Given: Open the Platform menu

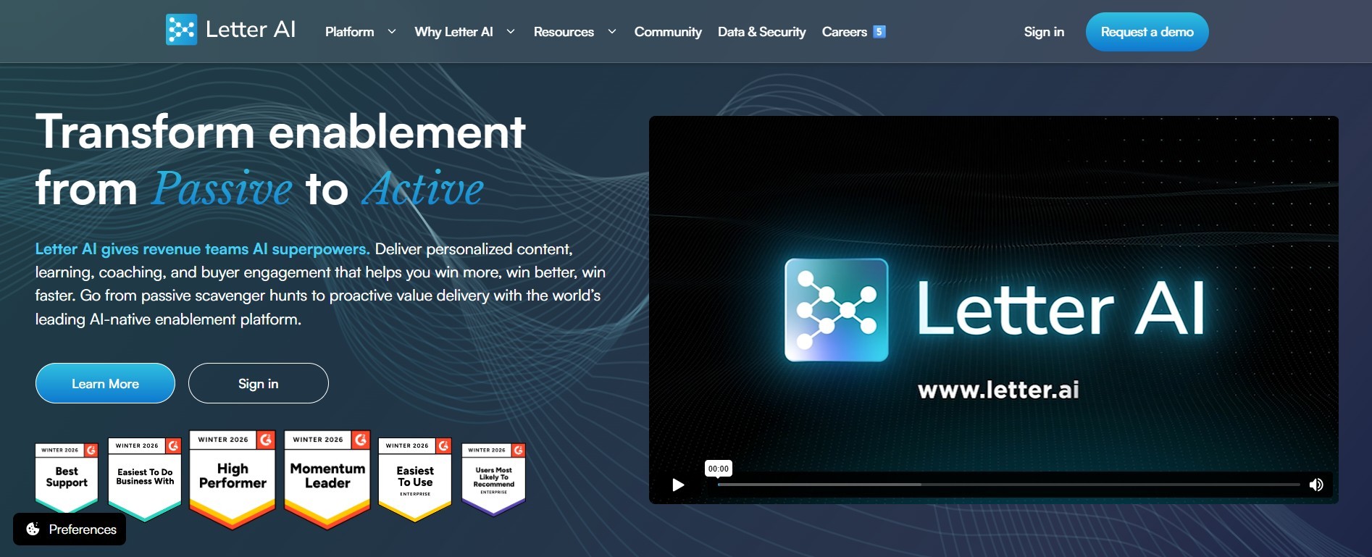Looking at the screenshot, I should pos(350,32).
